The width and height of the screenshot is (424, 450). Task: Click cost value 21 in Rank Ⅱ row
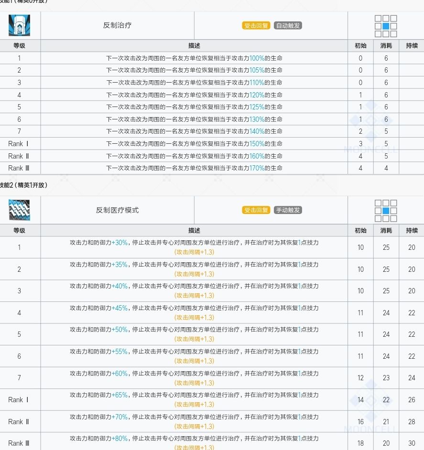point(386,422)
